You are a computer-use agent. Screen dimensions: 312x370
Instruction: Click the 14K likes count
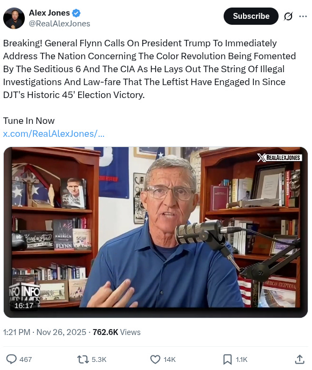click(x=169, y=359)
